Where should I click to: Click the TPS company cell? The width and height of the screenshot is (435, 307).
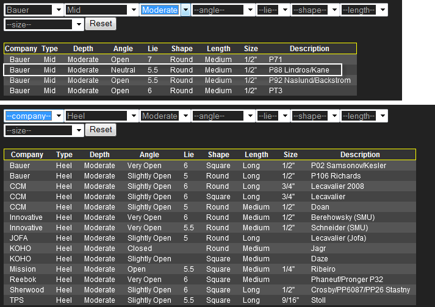(16, 300)
